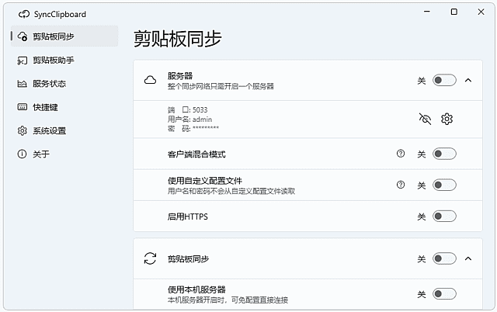Click the 本机服务器开启时 description text
Image resolution: width=497 pixels, height=312 pixels.
pyautogui.click(x=228, y=300)
